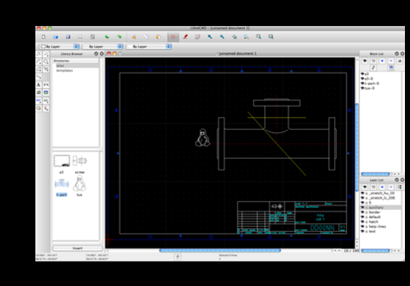
Task: Toggle visibility of t-part-0 block
Action: pyautogui.click(x=362, y=84)
